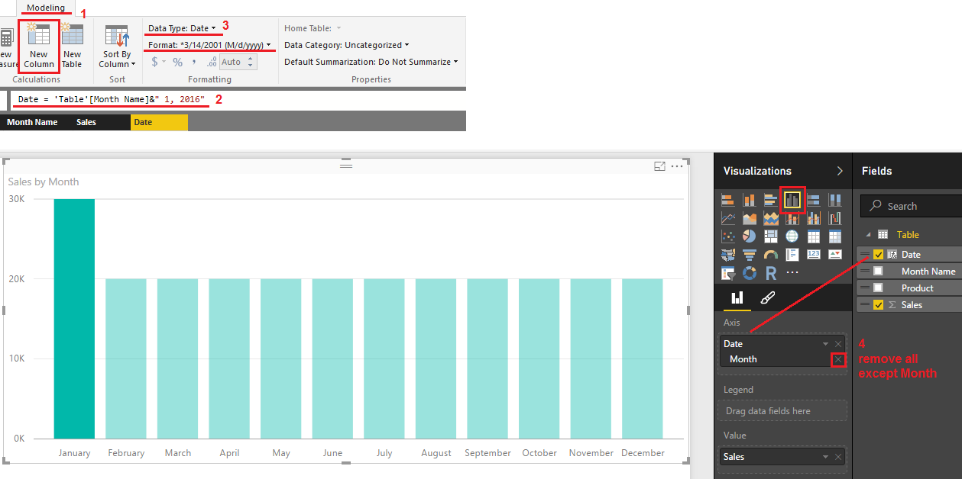Add an R script visual
Screen dimensions: 962x479
[x=771, y=273]
